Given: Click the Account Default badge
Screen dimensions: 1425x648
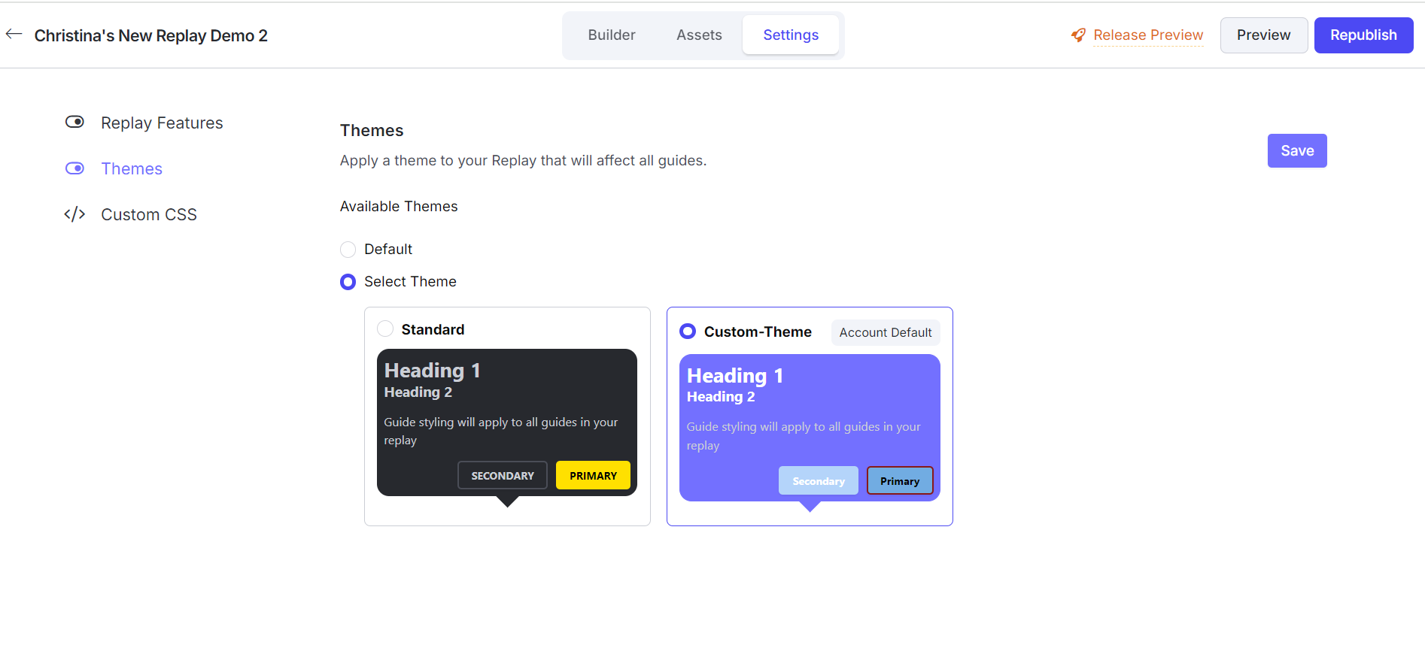Looking at the screenshot, I should [886, 332].
